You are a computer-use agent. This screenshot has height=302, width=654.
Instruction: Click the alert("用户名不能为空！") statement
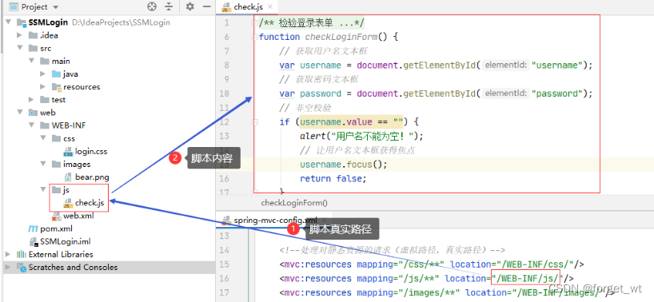(x=361, y=136)
